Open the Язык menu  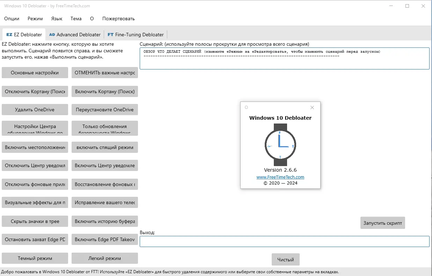tap(57, 18)
